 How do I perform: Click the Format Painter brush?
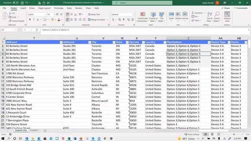click(10, 21)
